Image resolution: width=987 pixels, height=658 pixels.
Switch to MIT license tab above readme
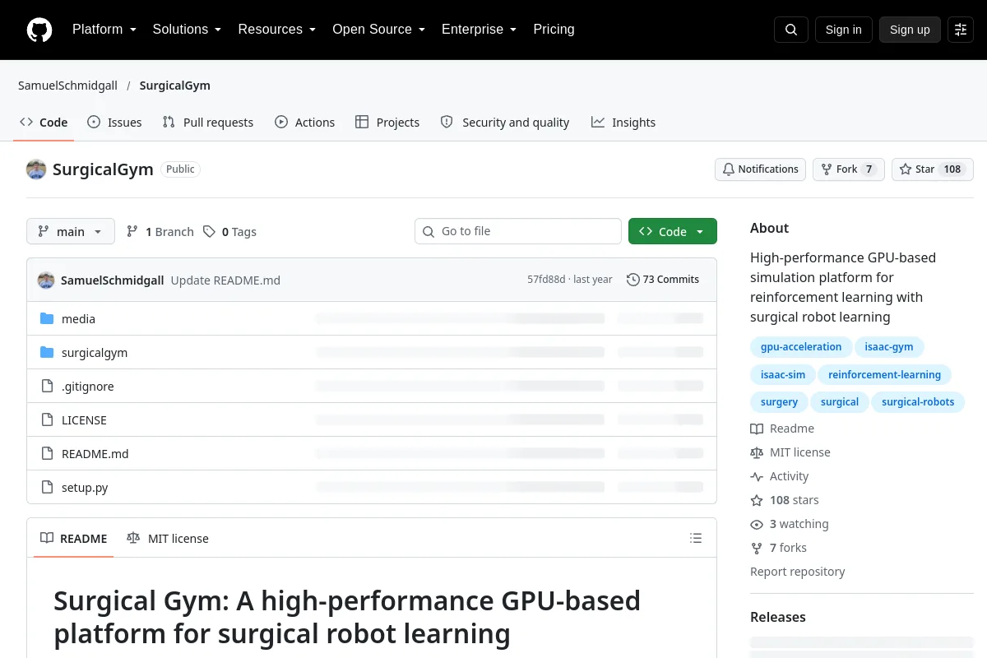point(168,539)
